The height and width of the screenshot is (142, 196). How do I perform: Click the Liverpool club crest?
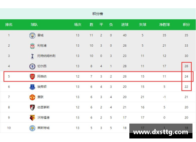pyautogui.click(x=32, y=46)
